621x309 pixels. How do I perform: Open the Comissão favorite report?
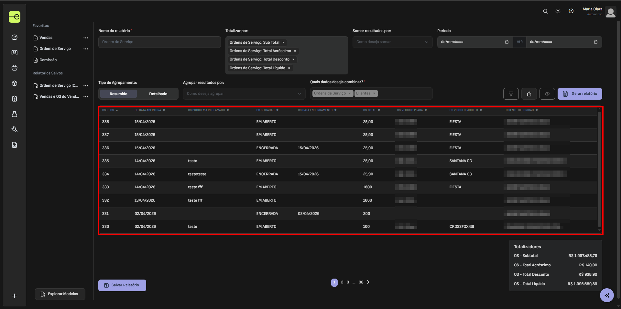48,60
